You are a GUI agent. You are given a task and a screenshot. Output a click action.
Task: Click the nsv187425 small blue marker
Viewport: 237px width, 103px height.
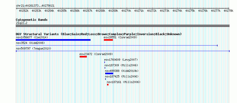coord(105,79)
